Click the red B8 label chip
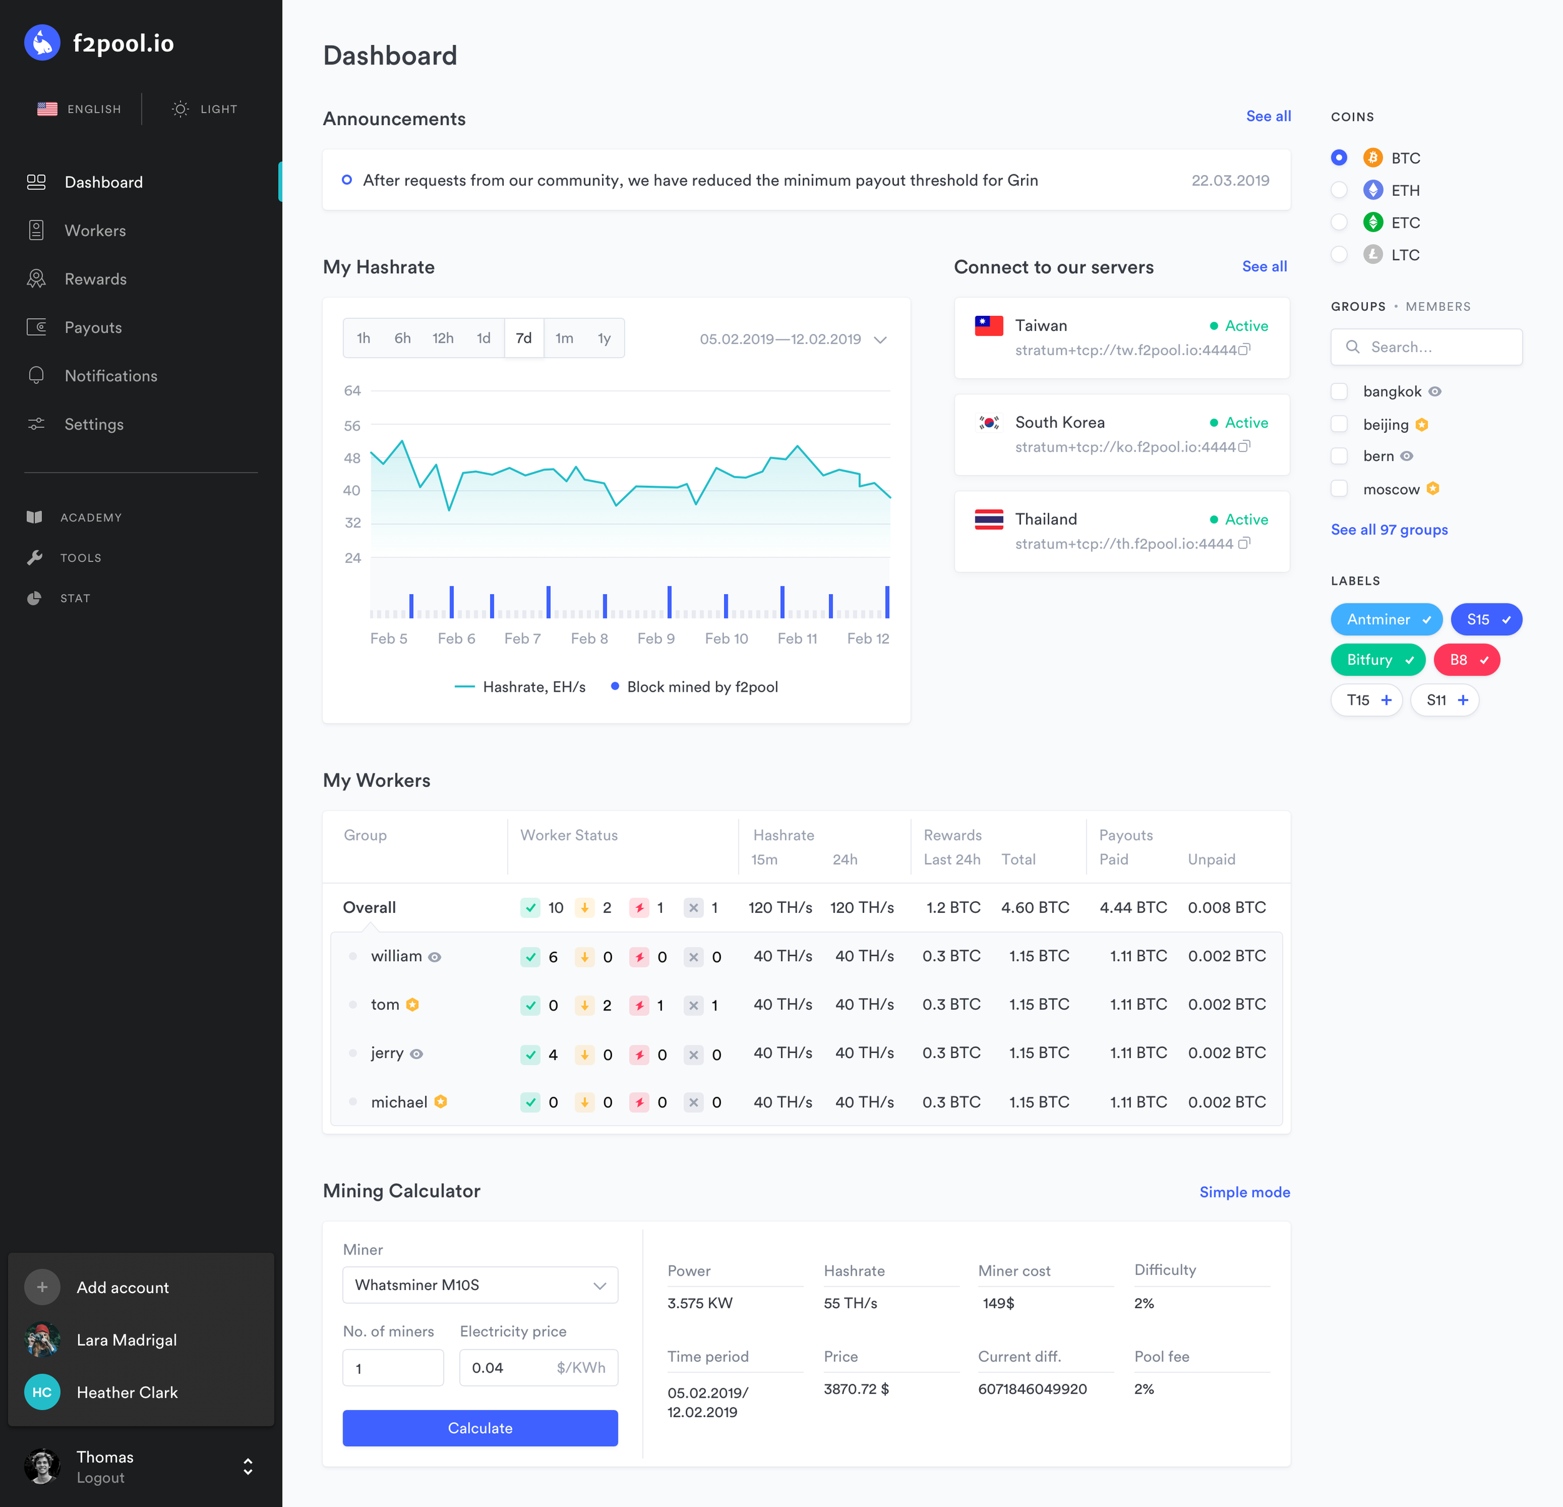The width and height of the screenshot is (1563, 1507). (x=1467, y=660)
